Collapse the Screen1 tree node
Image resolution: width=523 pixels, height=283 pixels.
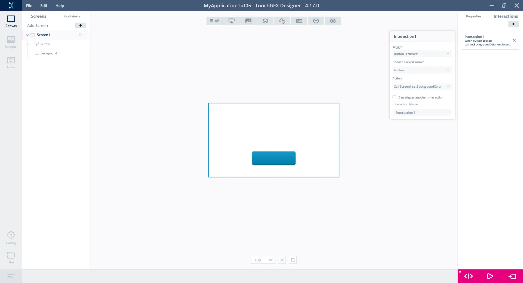click(28, 35)
